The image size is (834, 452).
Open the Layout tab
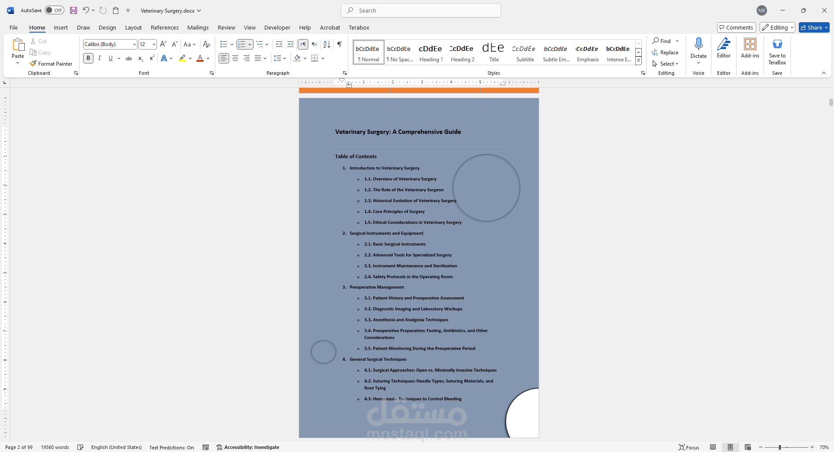click(x=133, y=27)
